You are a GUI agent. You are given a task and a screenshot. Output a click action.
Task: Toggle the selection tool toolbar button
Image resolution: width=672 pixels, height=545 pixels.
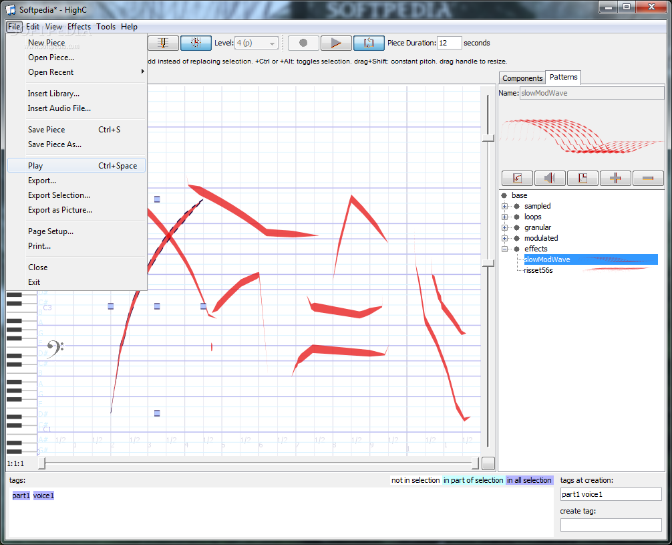tap(196, 43)
